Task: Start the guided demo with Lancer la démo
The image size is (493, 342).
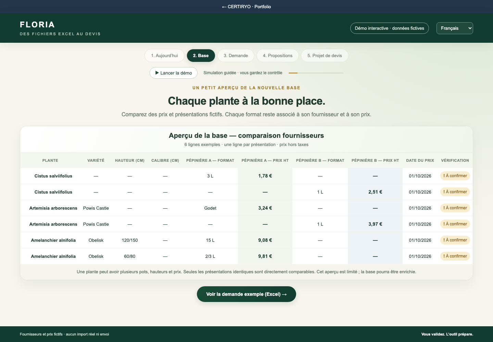Action: (174, 73)
